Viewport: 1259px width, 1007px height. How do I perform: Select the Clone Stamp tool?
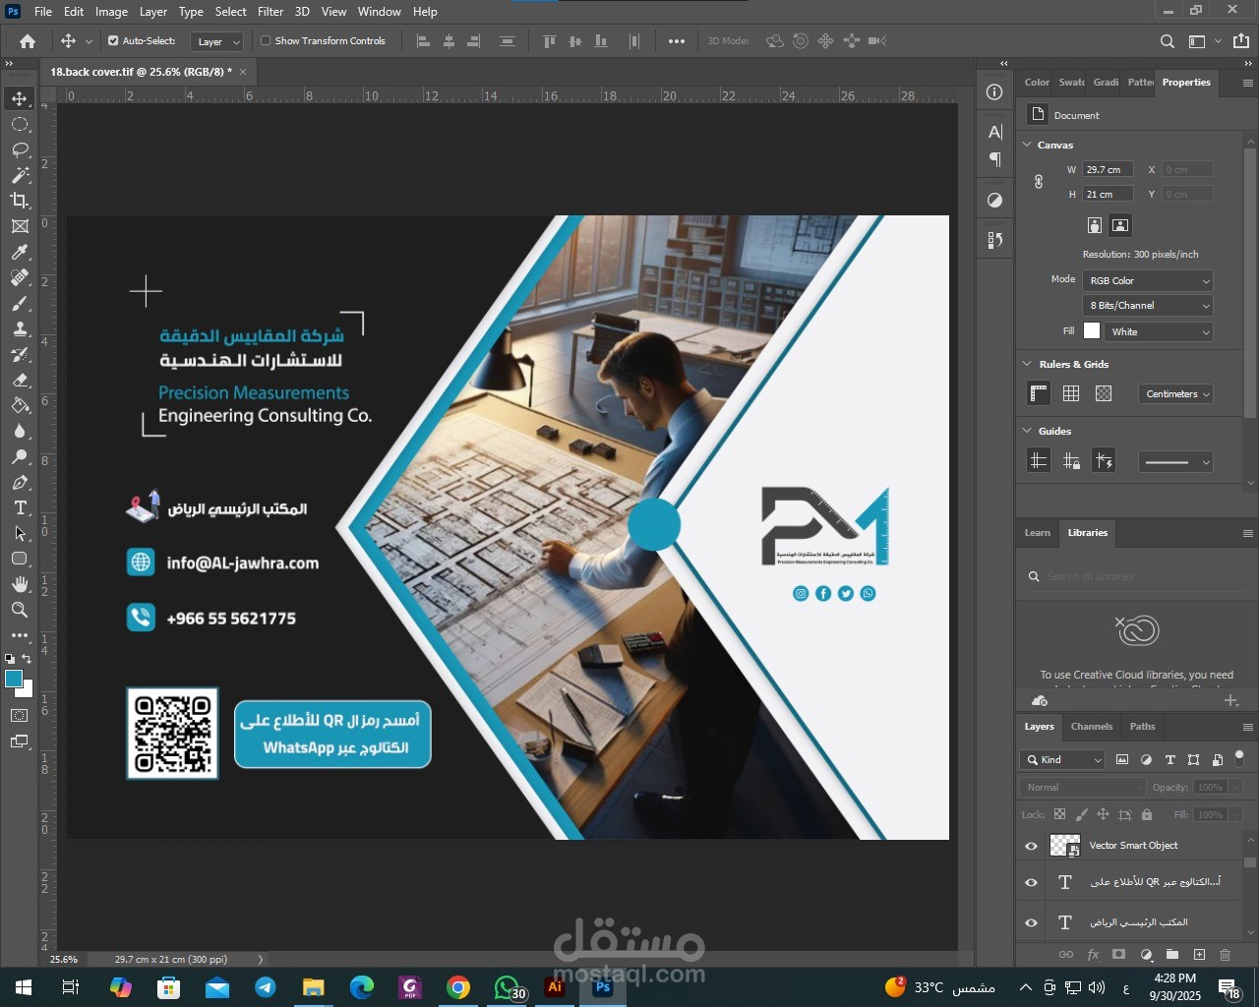tap(20, 328)
